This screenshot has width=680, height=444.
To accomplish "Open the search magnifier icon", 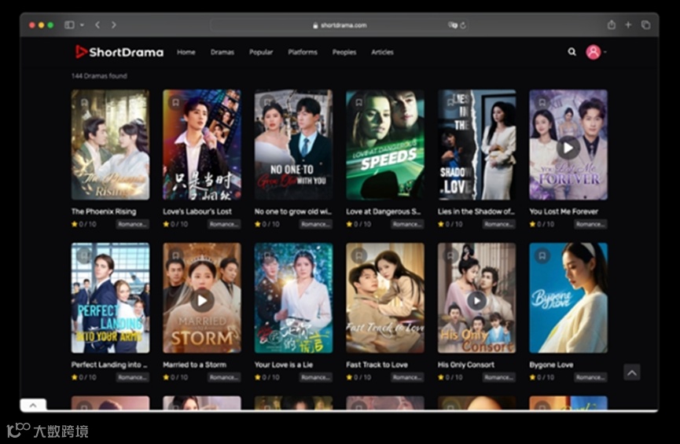I will coord(572,52).
